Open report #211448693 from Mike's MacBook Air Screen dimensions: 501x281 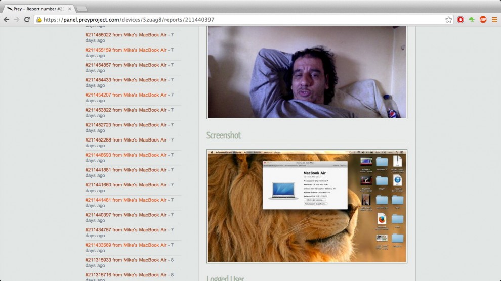coord(126,155)
